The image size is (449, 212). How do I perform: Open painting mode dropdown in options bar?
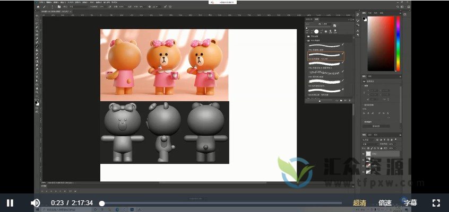(79, 6)
